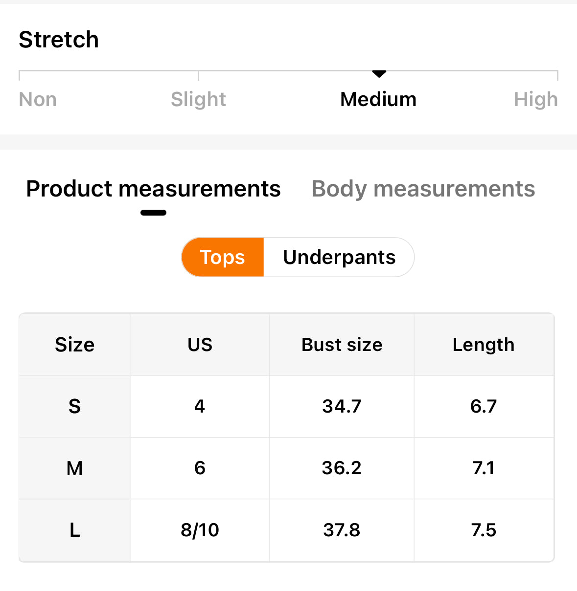Select the orange Tops toggle

(223, 257)
